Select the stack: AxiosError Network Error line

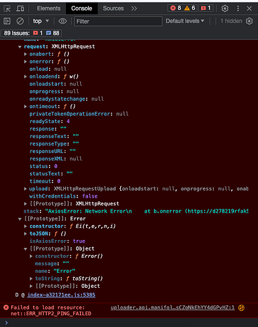[136, 211]
